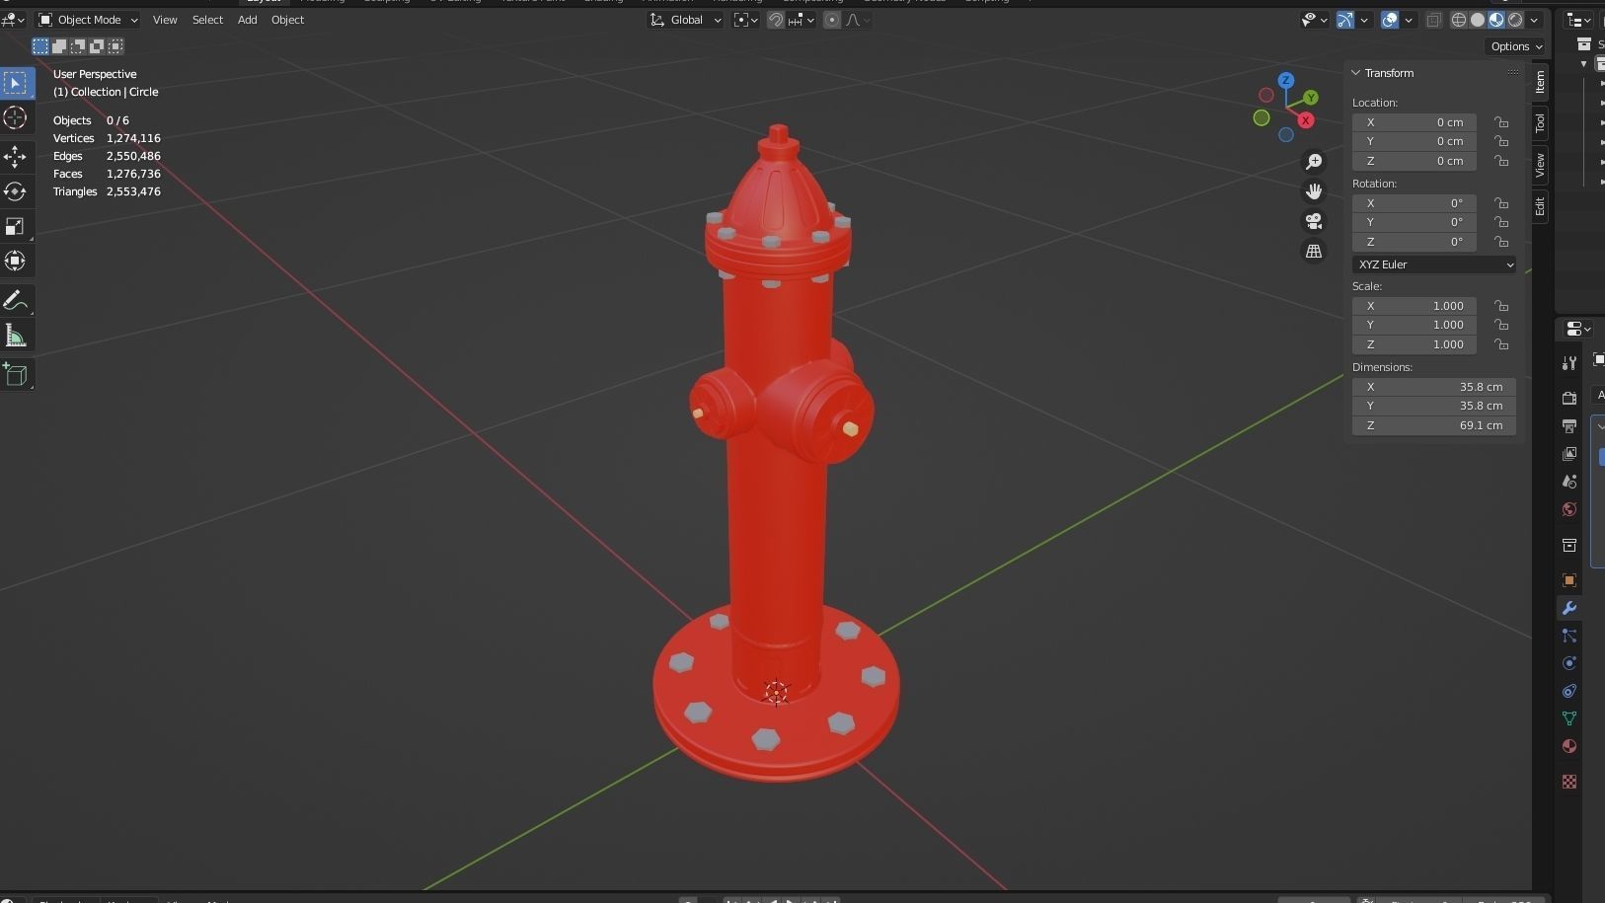Open the Global transform orientation dropdown

[x=686, y=20]
